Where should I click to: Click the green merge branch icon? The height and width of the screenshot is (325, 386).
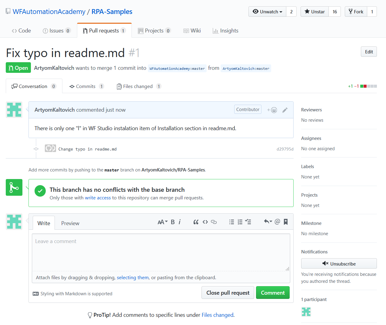pos(14,187)
